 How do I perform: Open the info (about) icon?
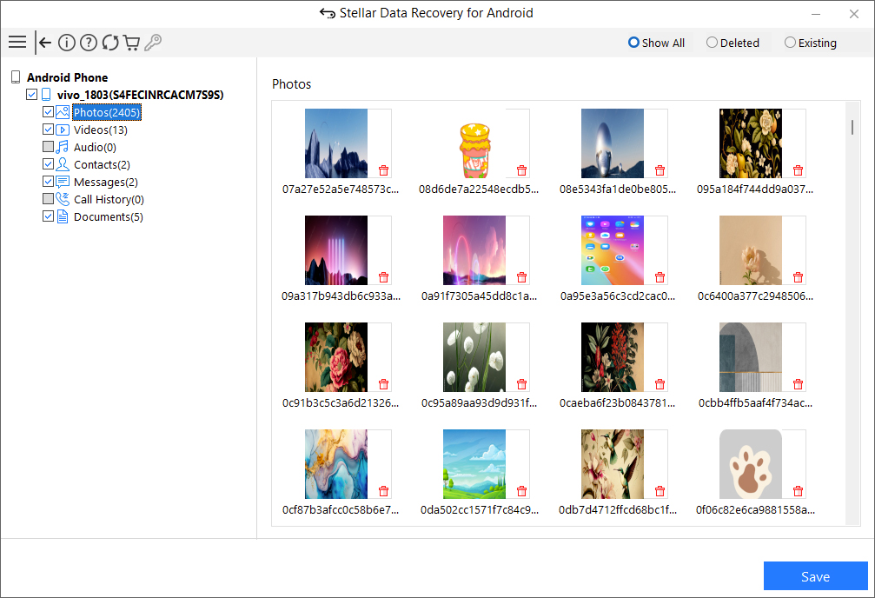click(x=67, y=43)
